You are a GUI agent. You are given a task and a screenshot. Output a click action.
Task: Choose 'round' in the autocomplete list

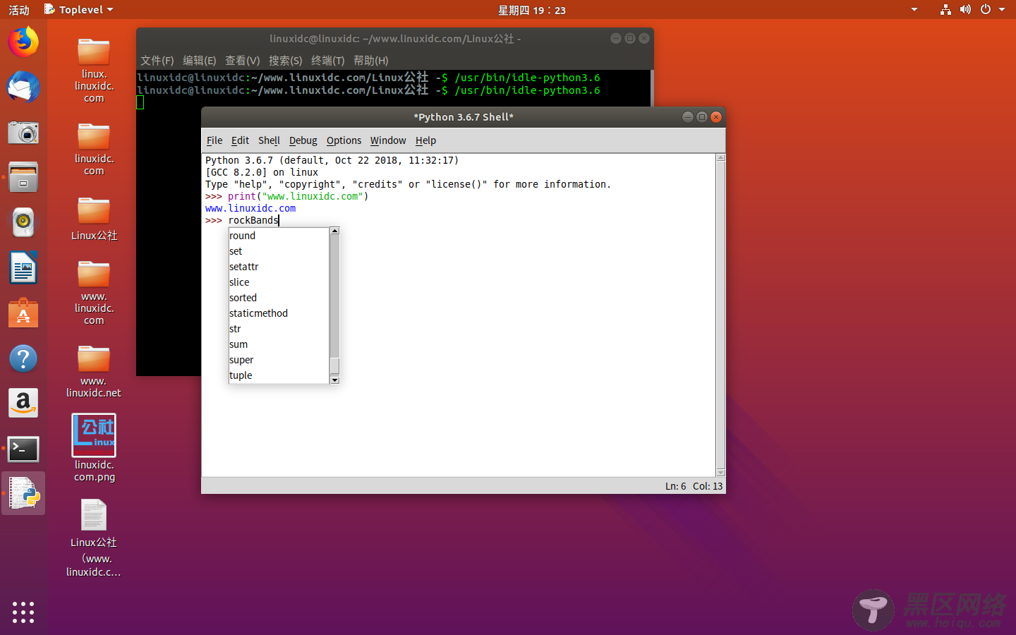coord(279,236)
